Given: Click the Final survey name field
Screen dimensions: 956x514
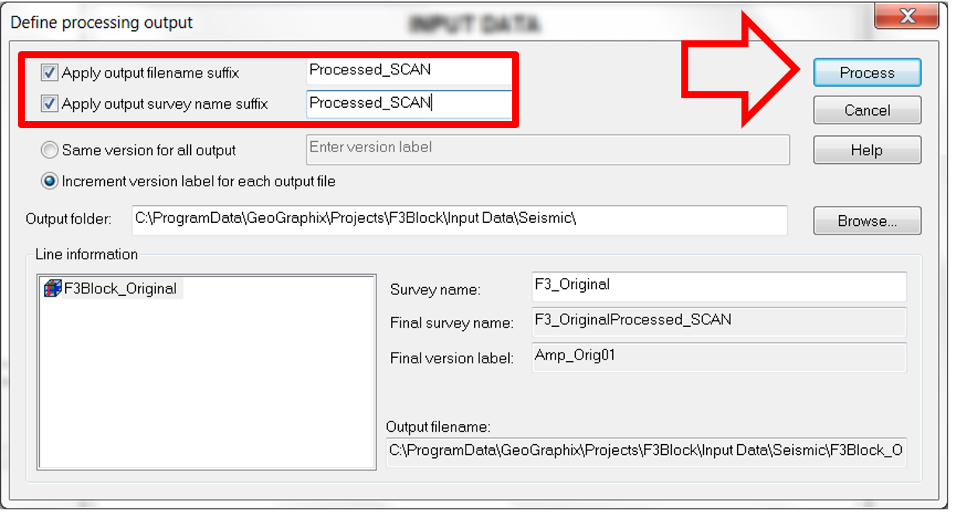Looking at the screenshot, I should coord(719,322).
